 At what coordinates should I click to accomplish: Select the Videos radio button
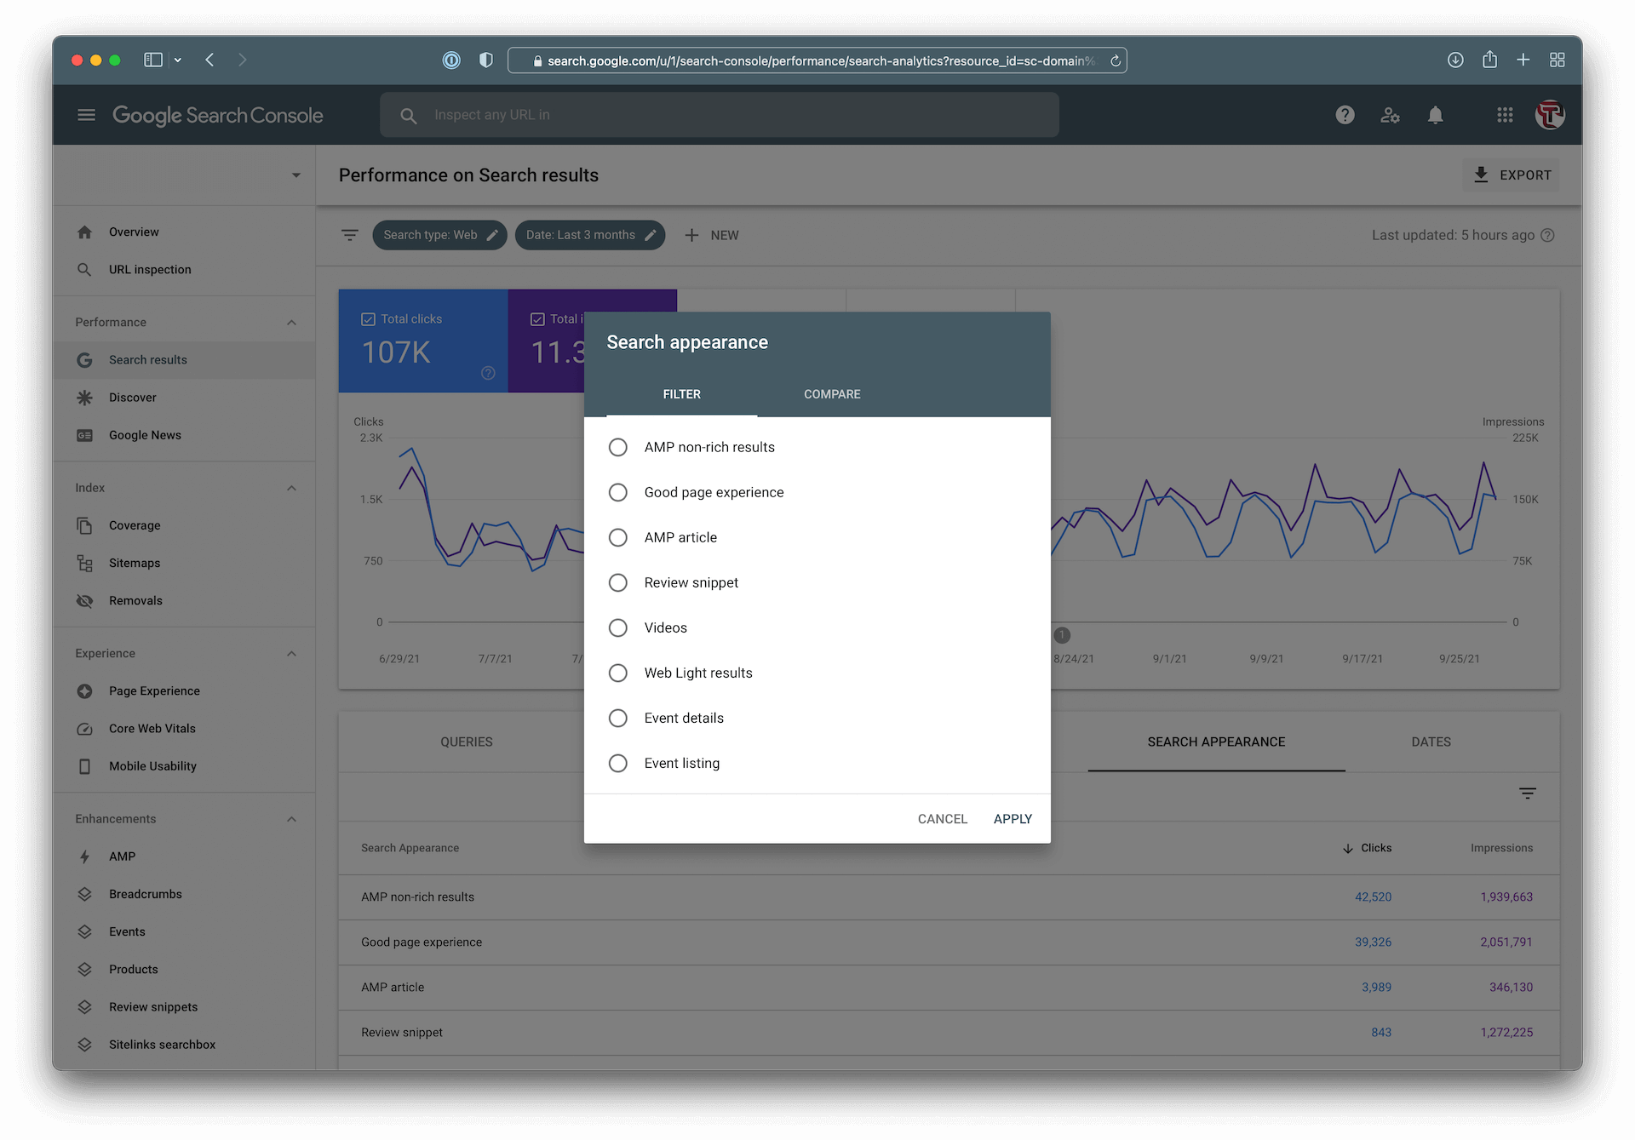pyautogui.click(x=617, y=627)
